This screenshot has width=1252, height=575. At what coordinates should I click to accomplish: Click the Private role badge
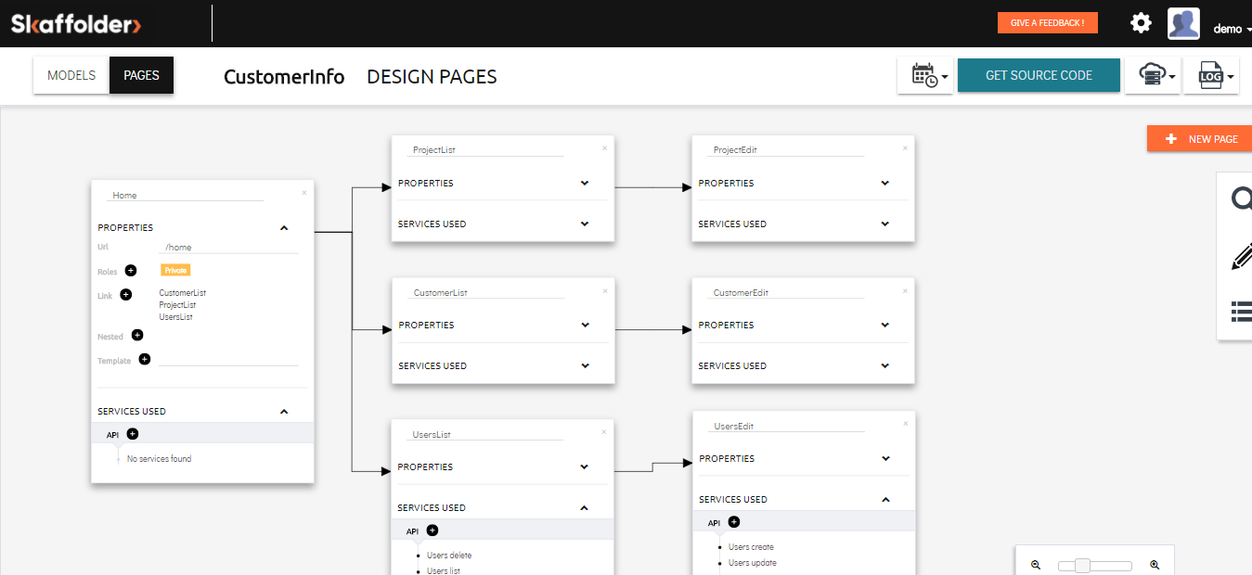175,270
